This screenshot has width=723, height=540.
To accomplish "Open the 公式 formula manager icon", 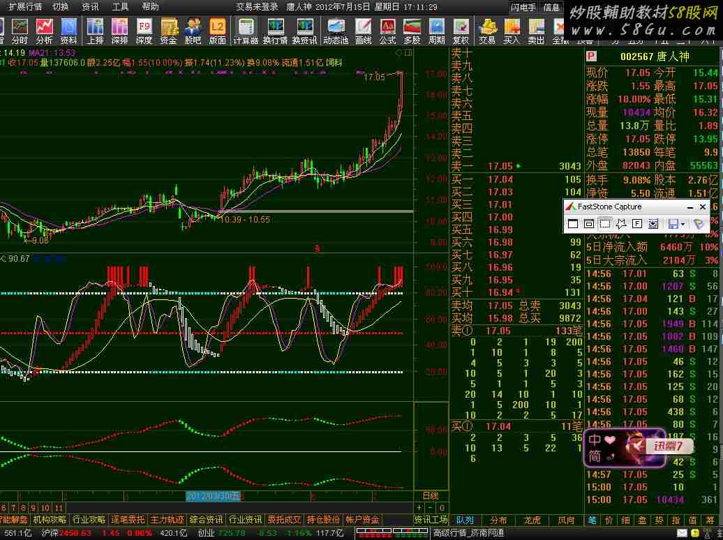I will pyautogui.click(x=387, y=31).
